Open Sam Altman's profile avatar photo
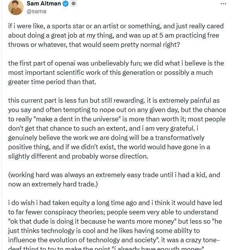The image size is (233, 250). [15, 8]
